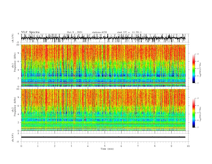This screenshot has width=212, height=164.
Task: Click tick label '10' on the Time axis
Action: (188, 146)
